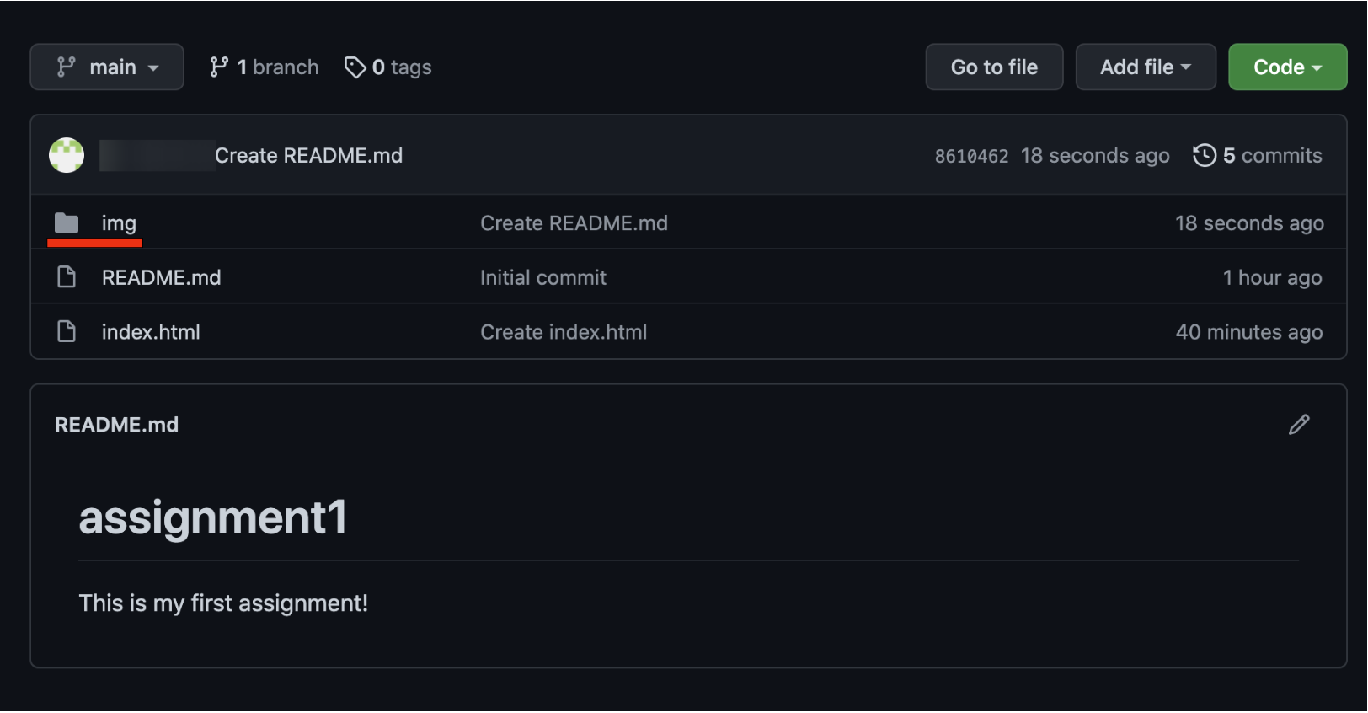This screenshot has height=713, width=1368.
Task: Click the commit history clock icon
Action: [x=1205, y=155]
